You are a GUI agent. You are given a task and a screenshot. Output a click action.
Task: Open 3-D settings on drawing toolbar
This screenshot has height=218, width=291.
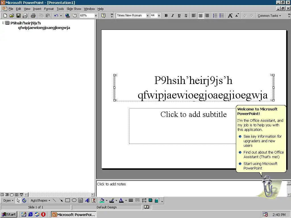click(157, 200)
